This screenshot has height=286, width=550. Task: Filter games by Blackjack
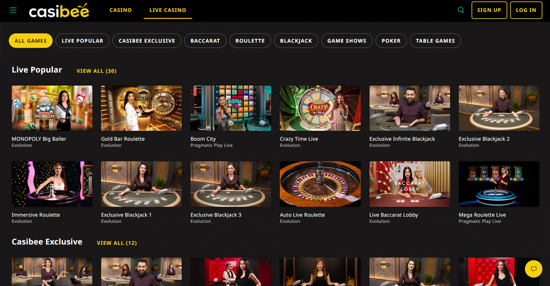click(x=296, y=41)
